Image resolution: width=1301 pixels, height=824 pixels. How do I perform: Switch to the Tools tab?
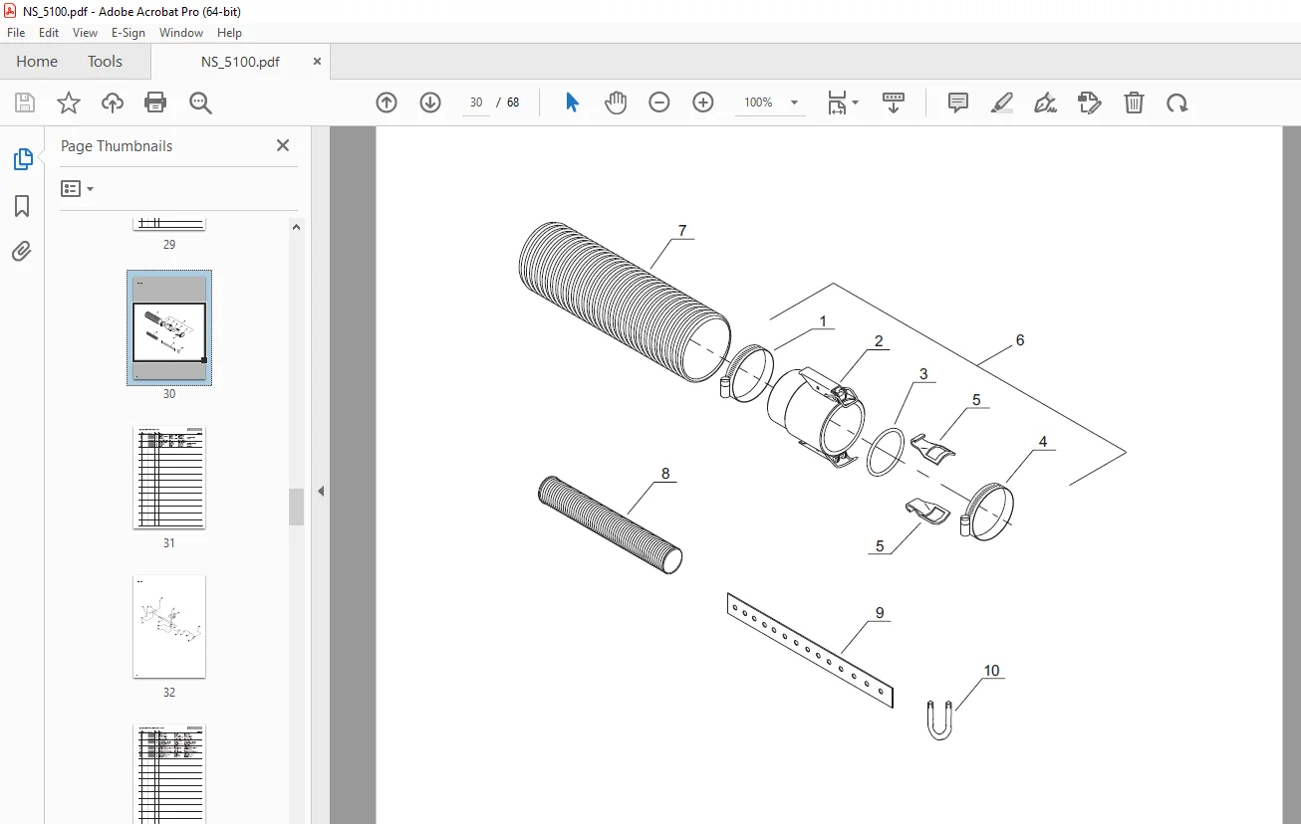(105, 62)
